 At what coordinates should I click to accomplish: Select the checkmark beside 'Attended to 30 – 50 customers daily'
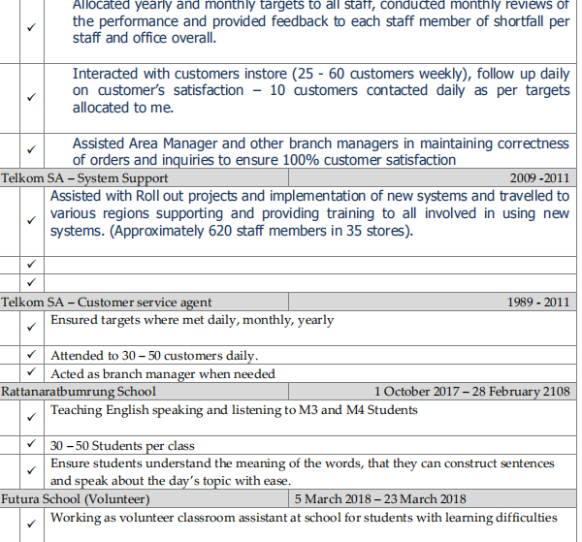coord(31,356)
